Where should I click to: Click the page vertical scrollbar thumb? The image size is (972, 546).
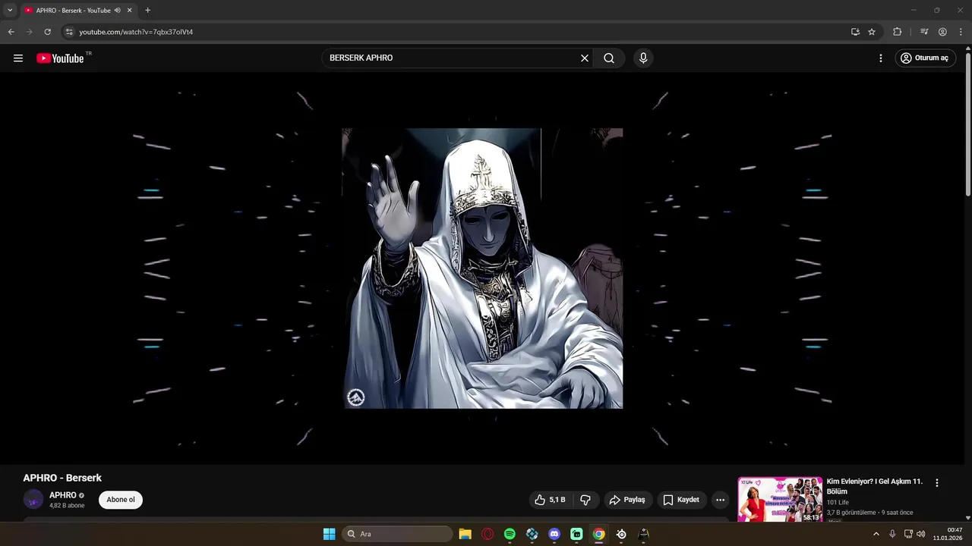967,125
